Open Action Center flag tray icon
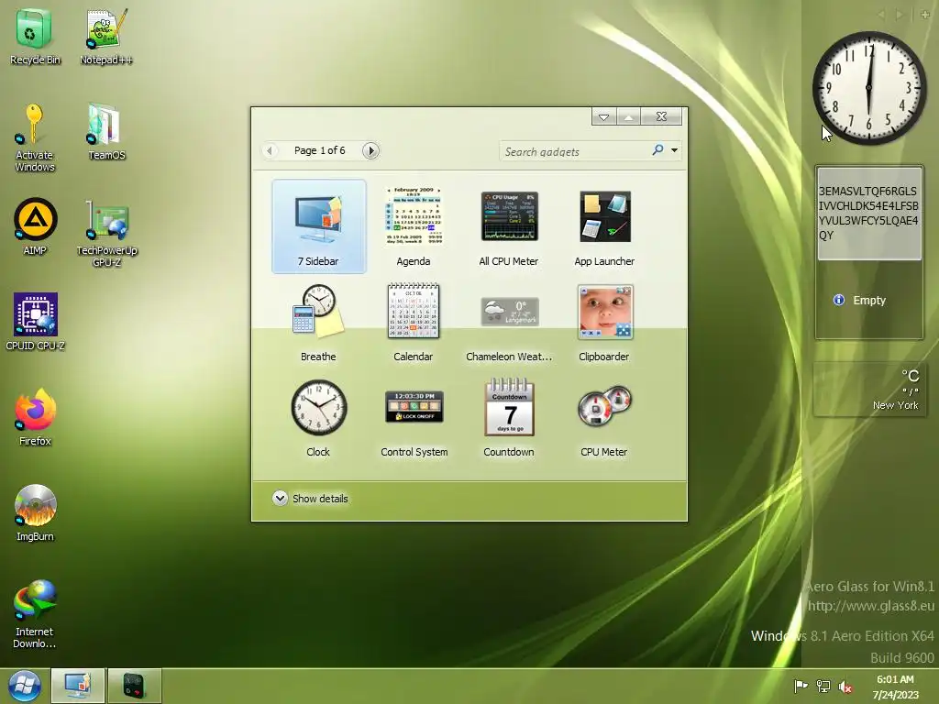The image size is (939, 704). coord(801,686)
